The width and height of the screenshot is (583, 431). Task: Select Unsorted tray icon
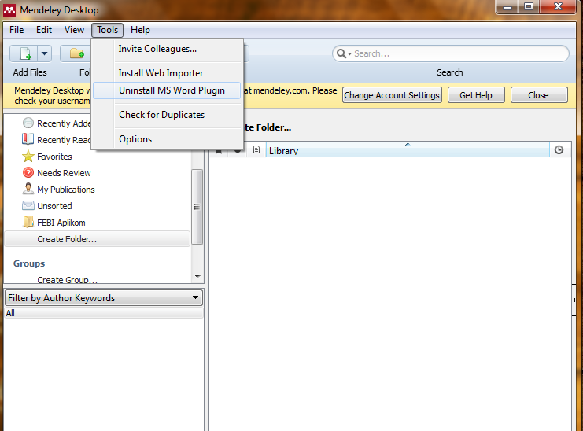tap(28, 205)
